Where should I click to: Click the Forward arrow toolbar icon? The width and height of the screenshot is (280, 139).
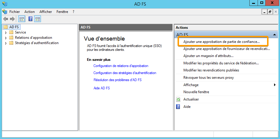(x=12, y=19)
